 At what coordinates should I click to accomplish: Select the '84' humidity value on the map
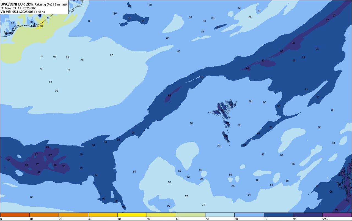(x=249, y=195)
